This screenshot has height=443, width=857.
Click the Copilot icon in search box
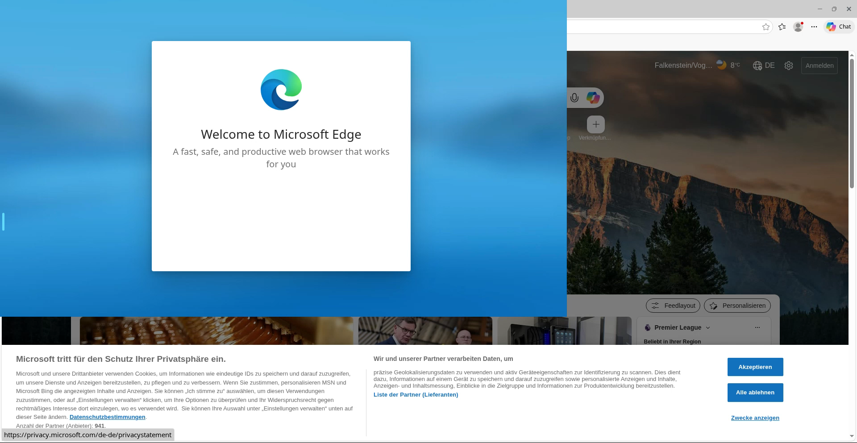(593, 98)
